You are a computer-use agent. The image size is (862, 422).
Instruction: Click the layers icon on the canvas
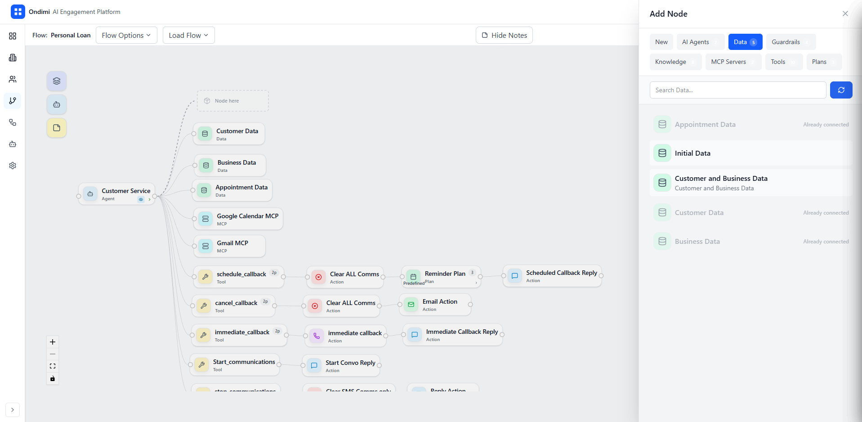[x=57, y=81]
